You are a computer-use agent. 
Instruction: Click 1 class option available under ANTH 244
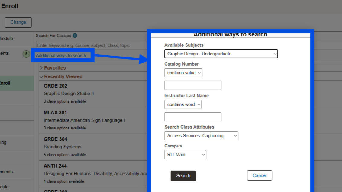64,181
